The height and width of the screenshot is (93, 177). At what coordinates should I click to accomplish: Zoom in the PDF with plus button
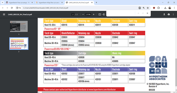point(94,14)
